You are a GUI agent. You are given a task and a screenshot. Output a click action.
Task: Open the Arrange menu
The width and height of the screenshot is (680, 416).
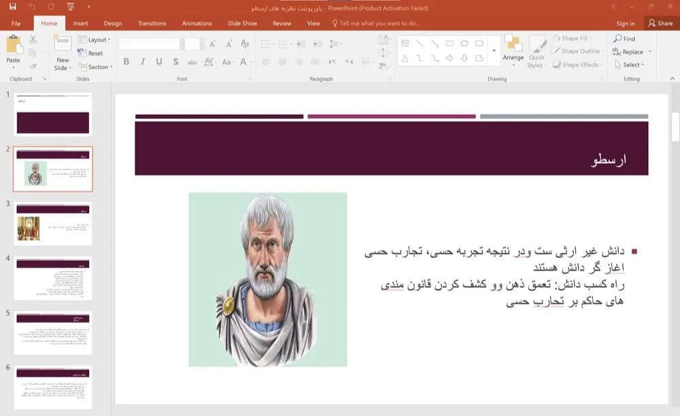(513, 51)
